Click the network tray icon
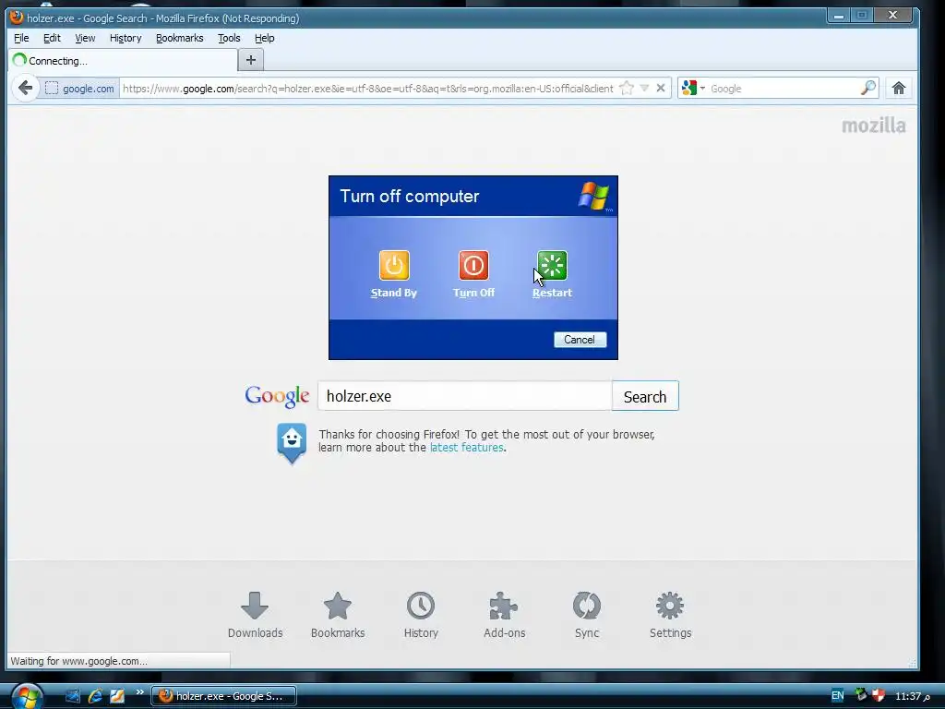The image size is (945, 709). tap(861, 694)
